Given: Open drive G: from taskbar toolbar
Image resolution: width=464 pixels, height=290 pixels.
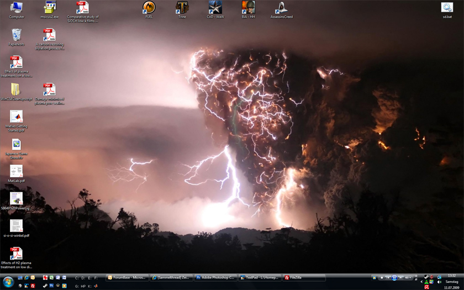Looking at the screenshot, I should pos(77,286).
